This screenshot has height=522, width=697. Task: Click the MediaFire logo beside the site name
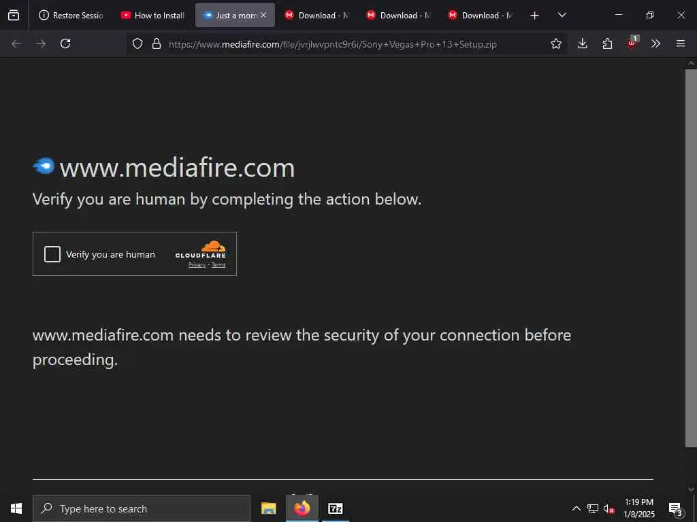[x=44, y=167]
